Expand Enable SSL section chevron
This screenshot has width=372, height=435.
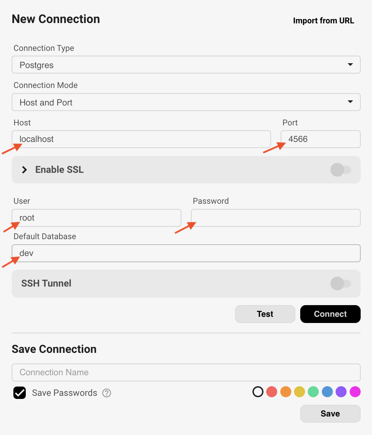coord(24,170)
